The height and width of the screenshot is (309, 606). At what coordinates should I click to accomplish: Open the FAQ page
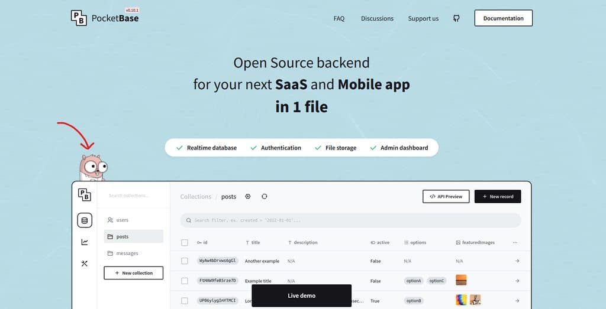[339, 18]
